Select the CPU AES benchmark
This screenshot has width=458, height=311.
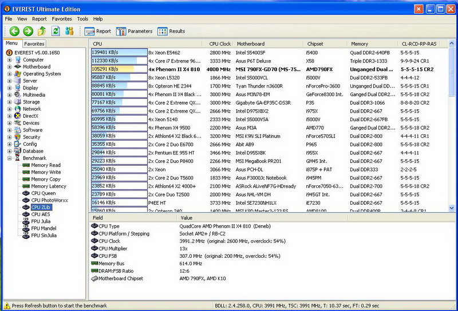(40, 214)
